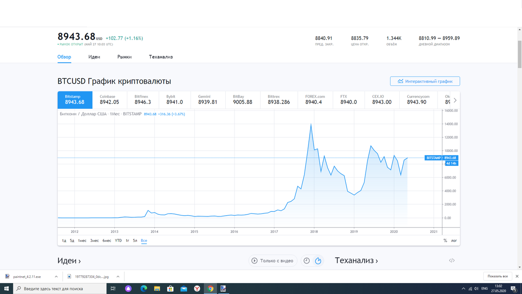This screenshot has width=522, height=294.
Task: Toggle logarithmic scale лог
Action: (x=454, y=240)
